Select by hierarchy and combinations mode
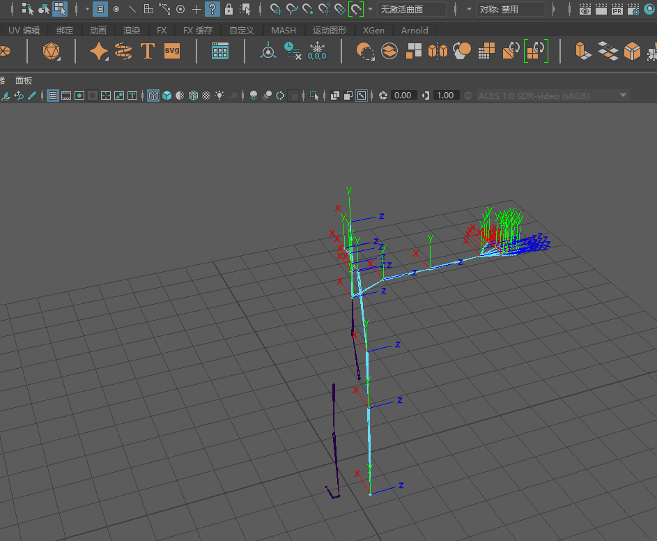The height and width of the screenshot is (541, 657). click(28, 9)
